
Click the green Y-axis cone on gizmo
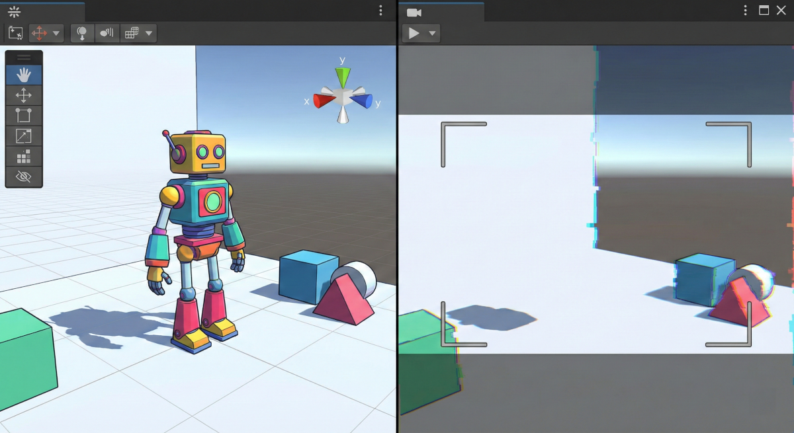click(x=342, y=77)
